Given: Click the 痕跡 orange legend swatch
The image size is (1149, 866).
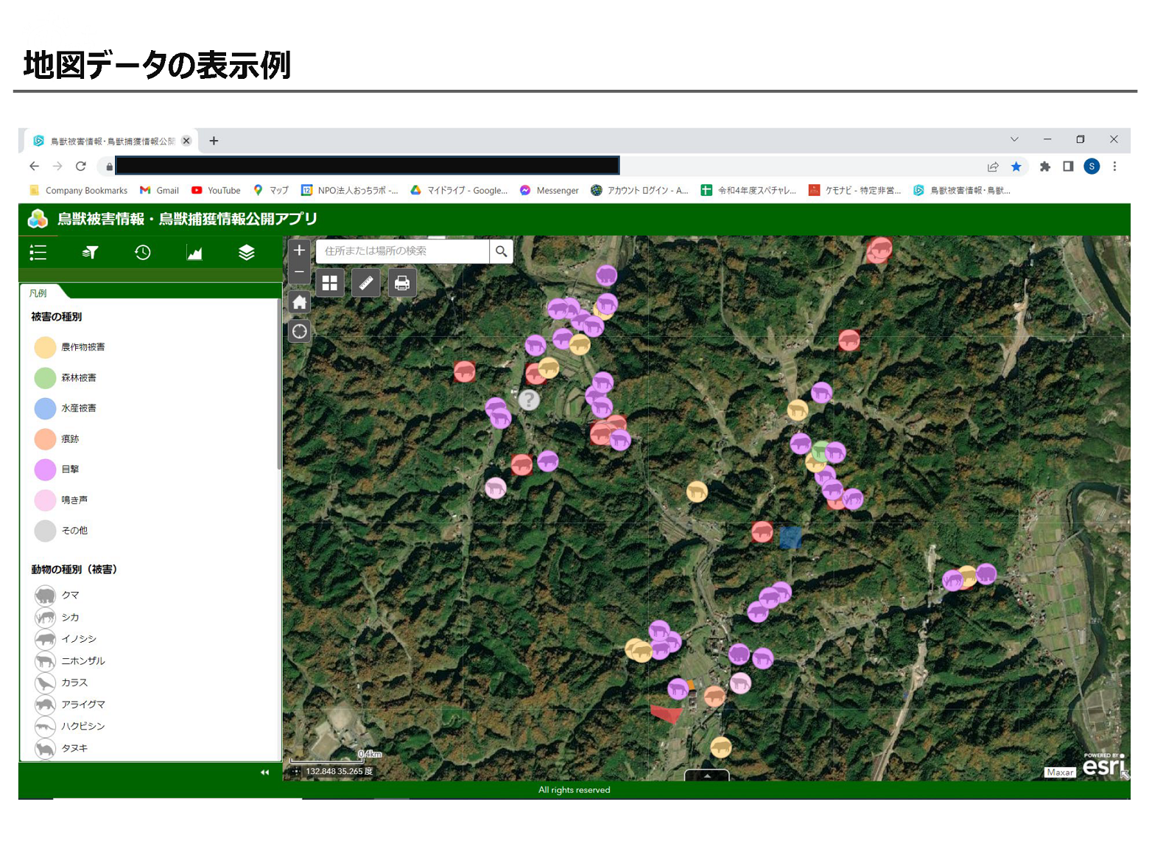Looking at the screenshot, I should 45,439.
